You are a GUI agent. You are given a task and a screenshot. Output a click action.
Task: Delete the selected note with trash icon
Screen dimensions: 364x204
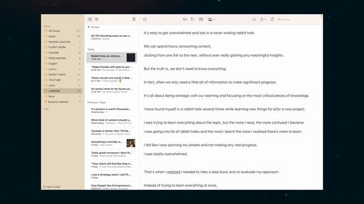point(134,19)
